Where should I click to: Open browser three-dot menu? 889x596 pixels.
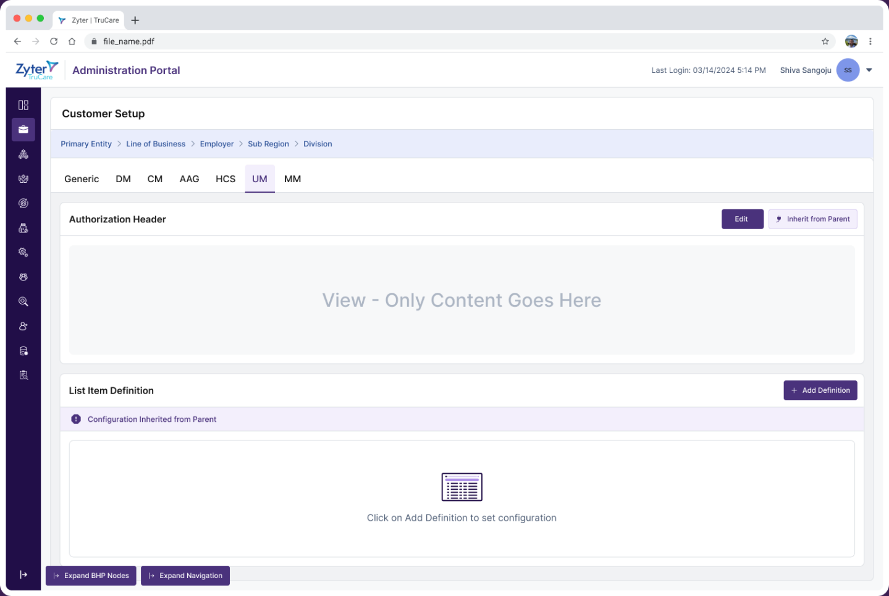point(870,41)
